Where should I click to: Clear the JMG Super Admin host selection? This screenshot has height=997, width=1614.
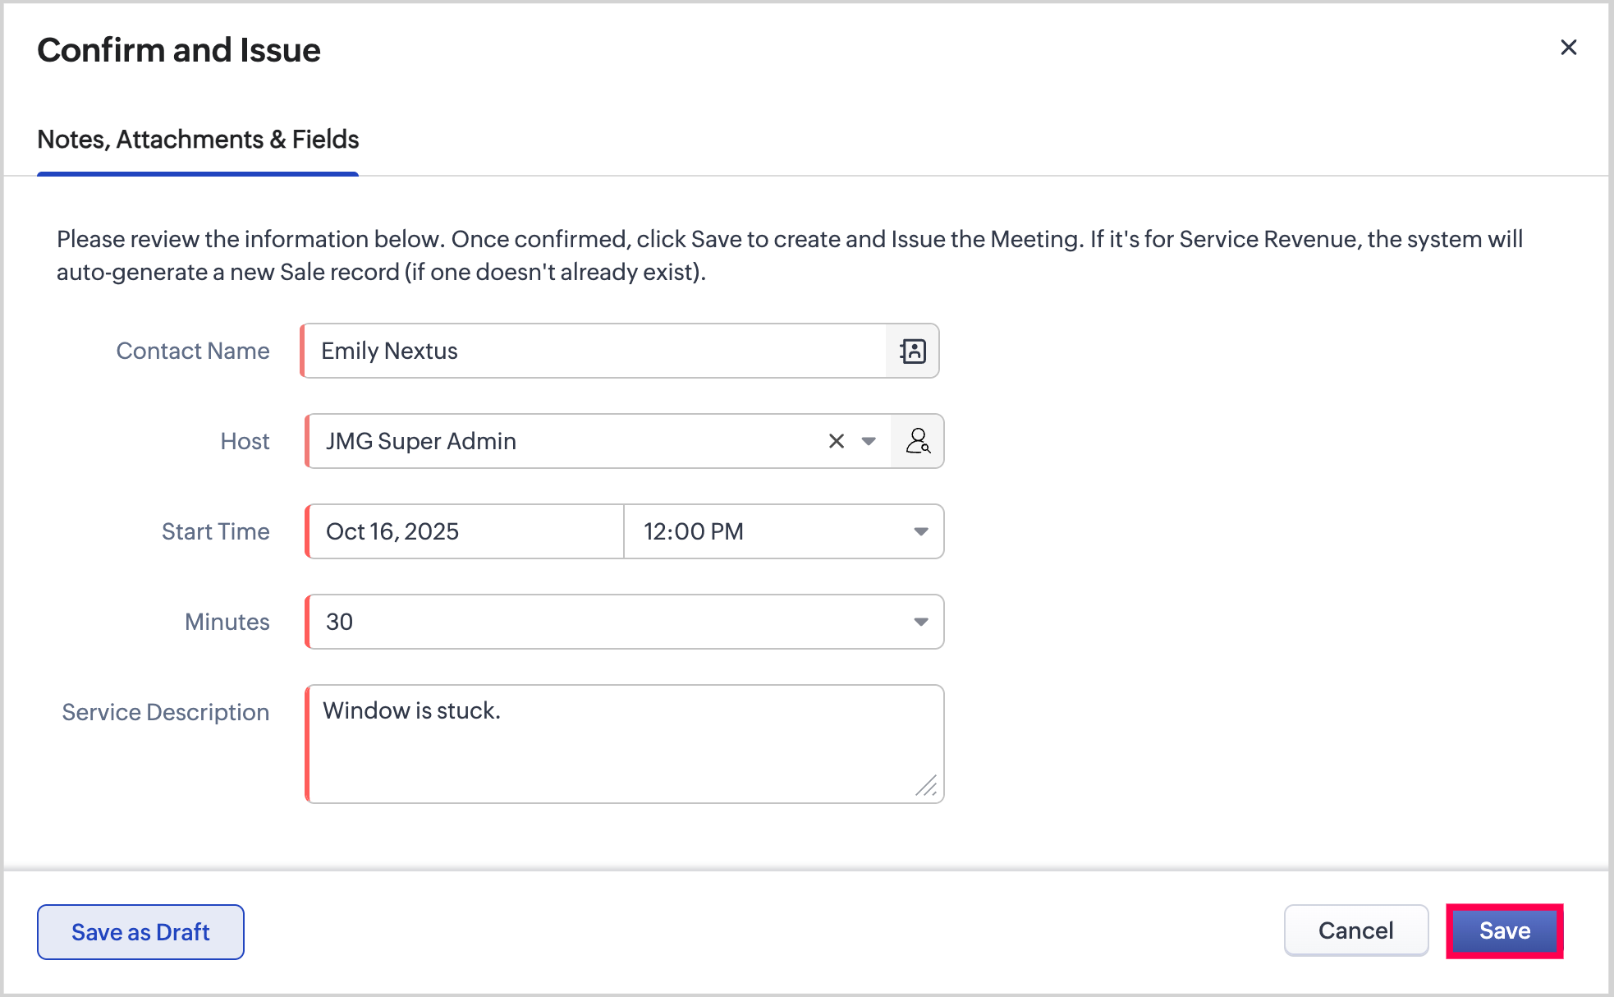click(836, 442)
